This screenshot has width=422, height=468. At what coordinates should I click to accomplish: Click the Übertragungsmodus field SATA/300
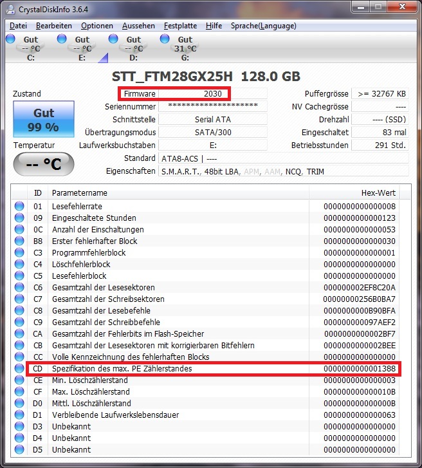pyautogui.click(x=213, y=132)
